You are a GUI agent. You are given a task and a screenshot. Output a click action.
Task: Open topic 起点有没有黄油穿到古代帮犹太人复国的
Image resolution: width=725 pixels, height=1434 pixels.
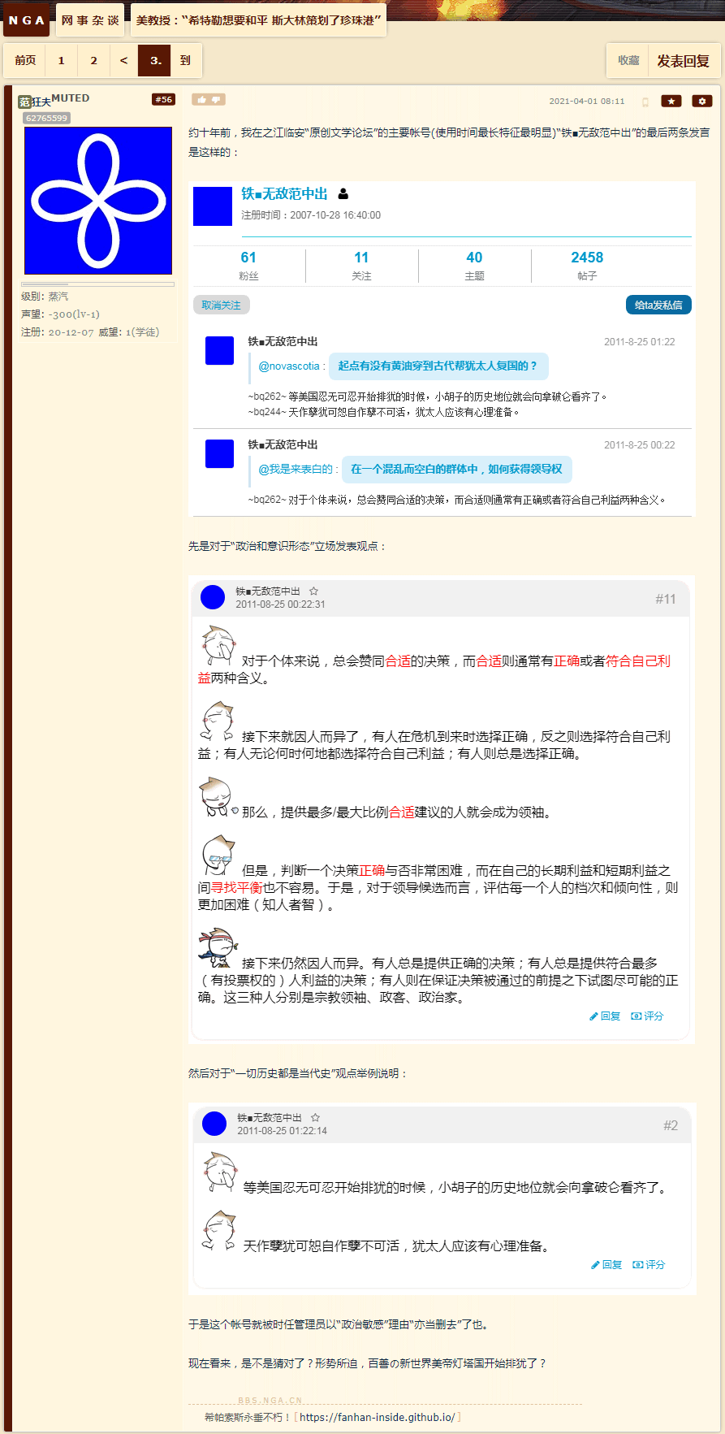pyautogui.click(x=438, y=366)
